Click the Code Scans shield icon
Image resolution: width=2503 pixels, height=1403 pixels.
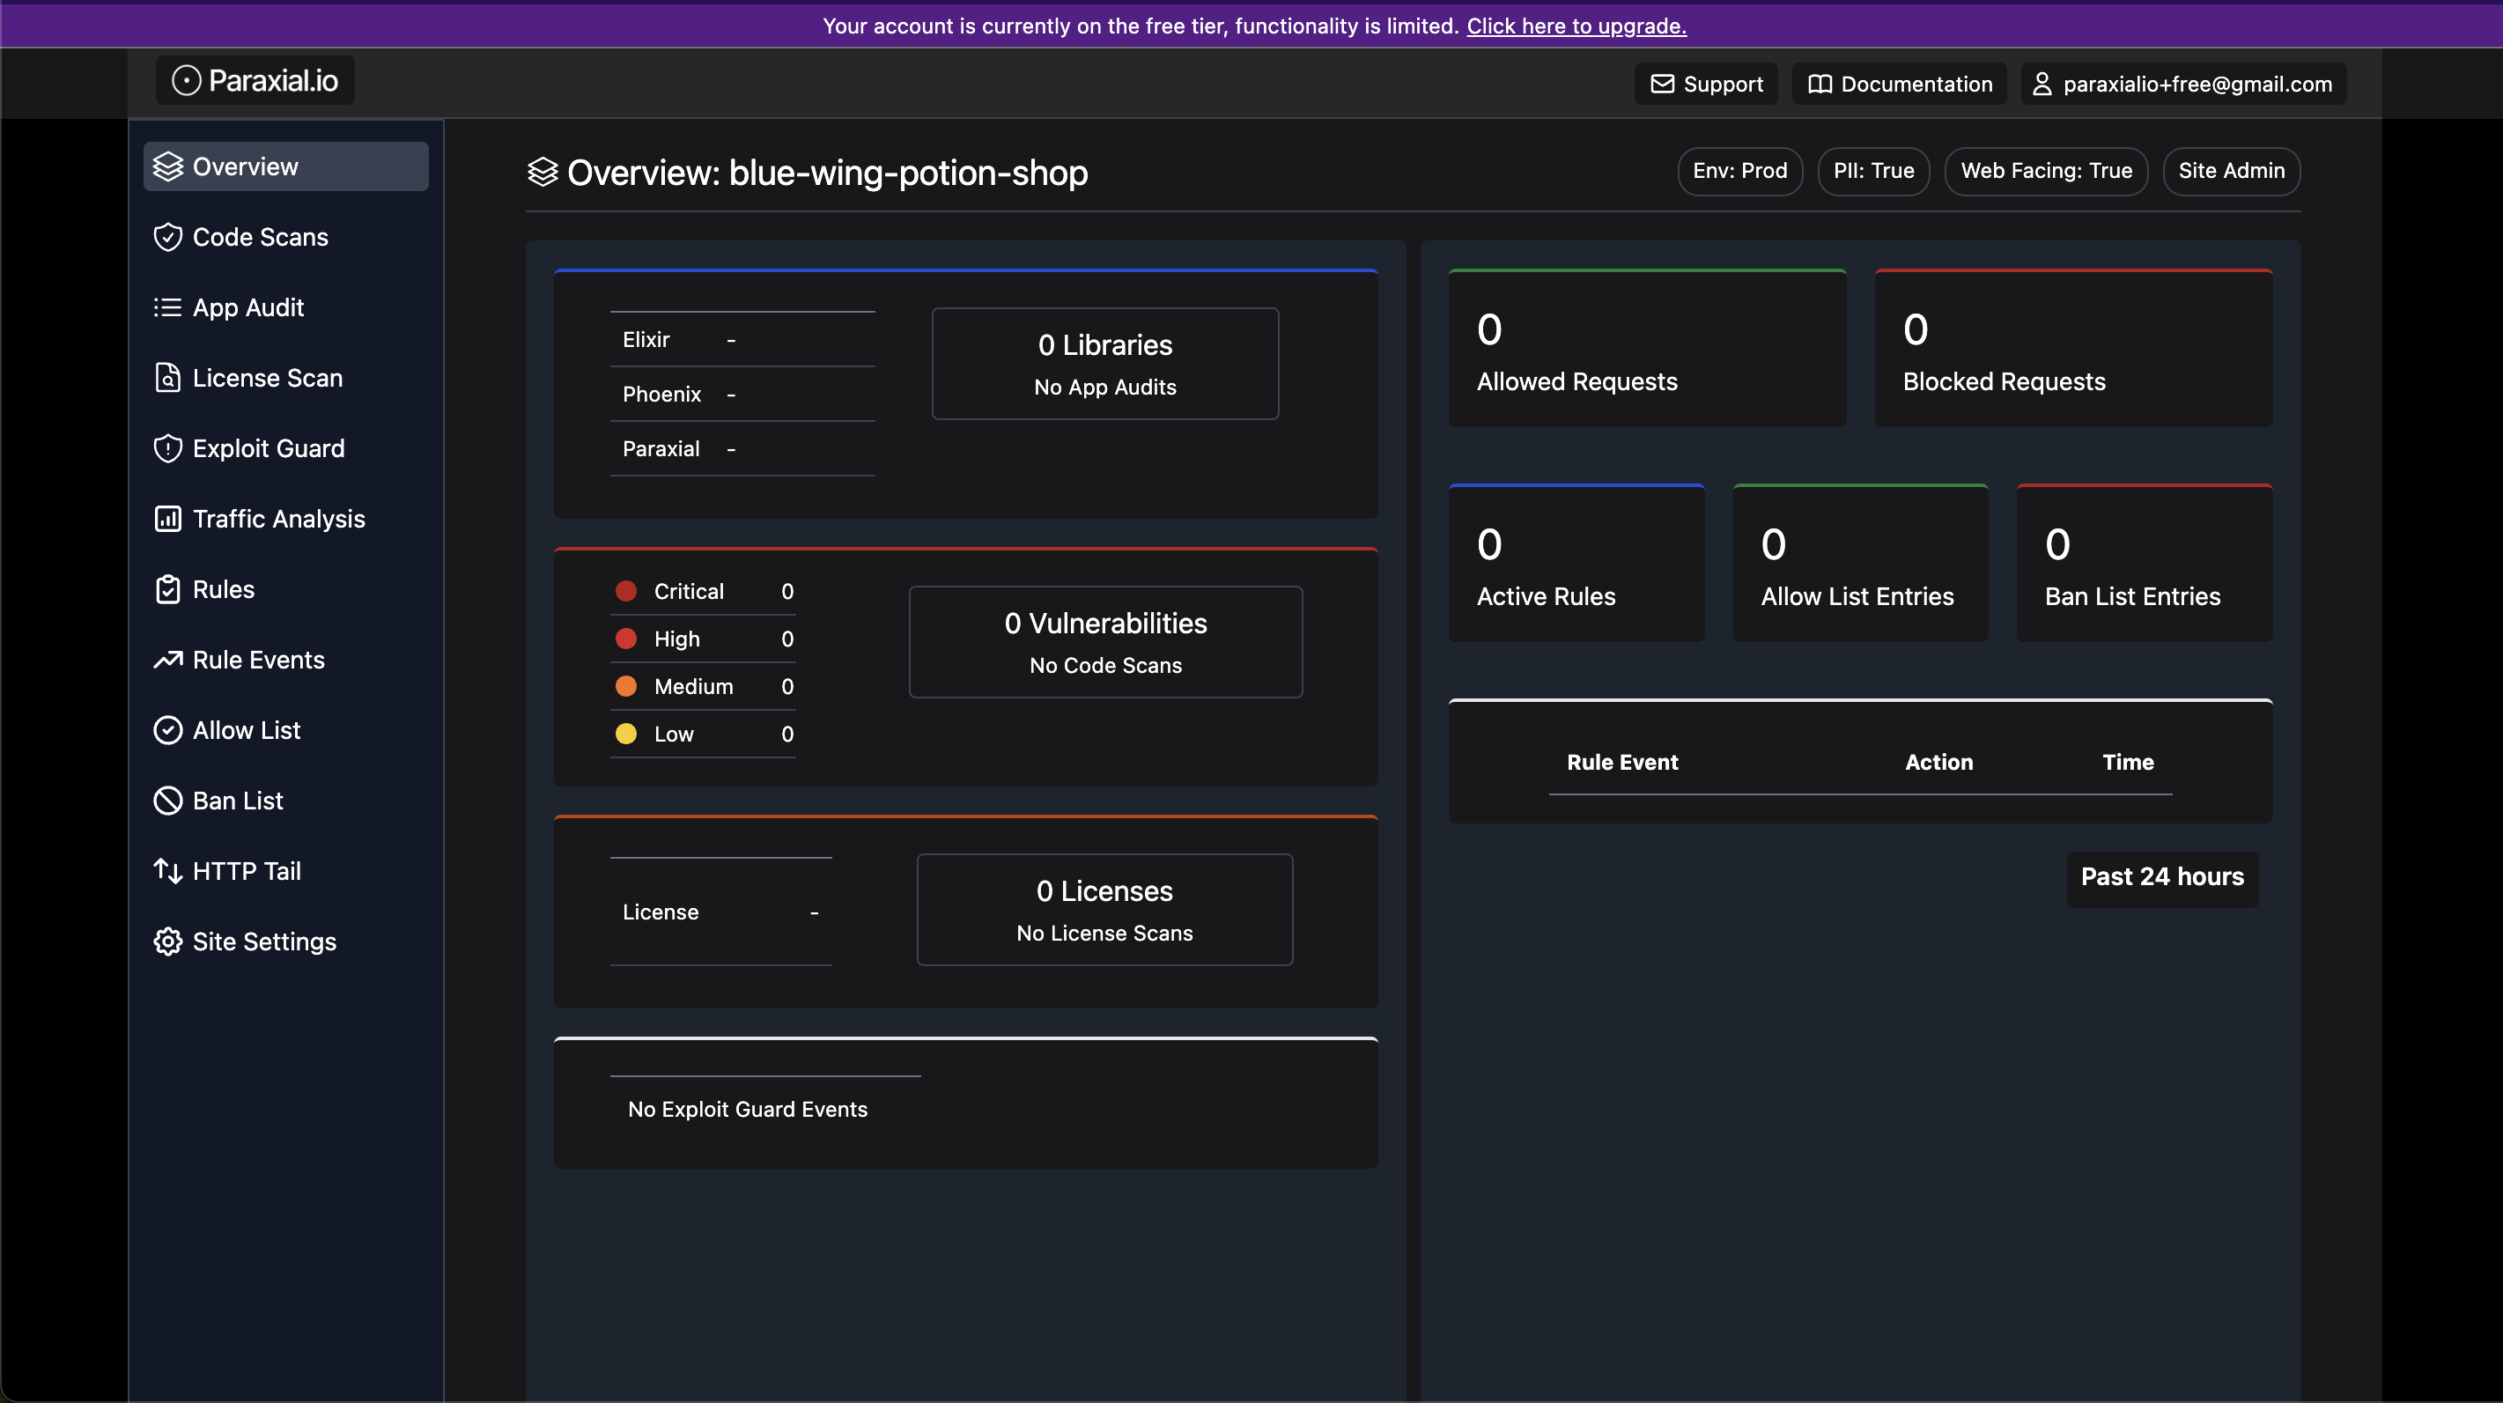[x=167, y=237]
